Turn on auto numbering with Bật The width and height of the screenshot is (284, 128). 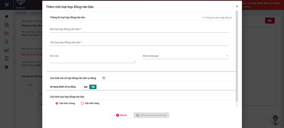point(86,87)
